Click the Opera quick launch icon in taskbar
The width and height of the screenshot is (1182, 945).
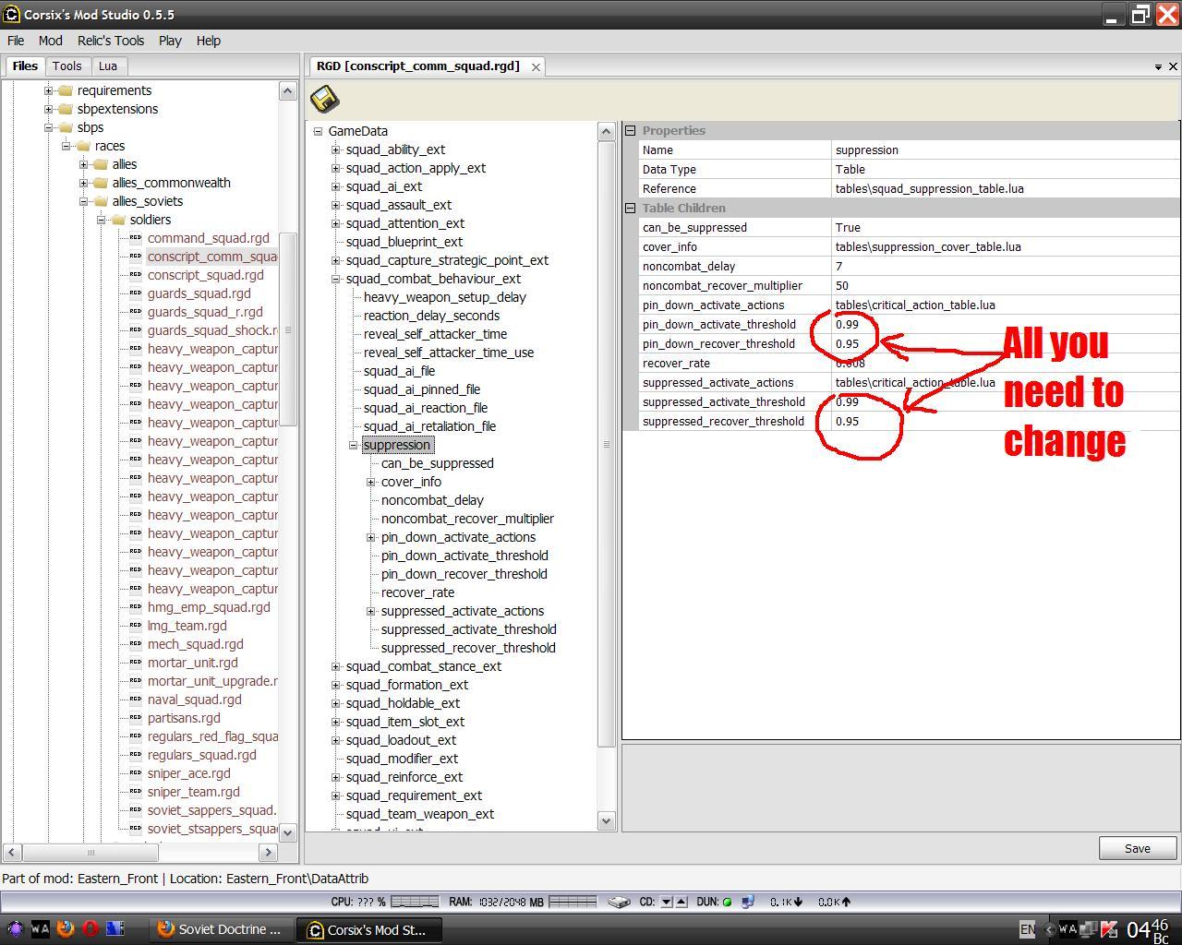(x=90, y=929)
